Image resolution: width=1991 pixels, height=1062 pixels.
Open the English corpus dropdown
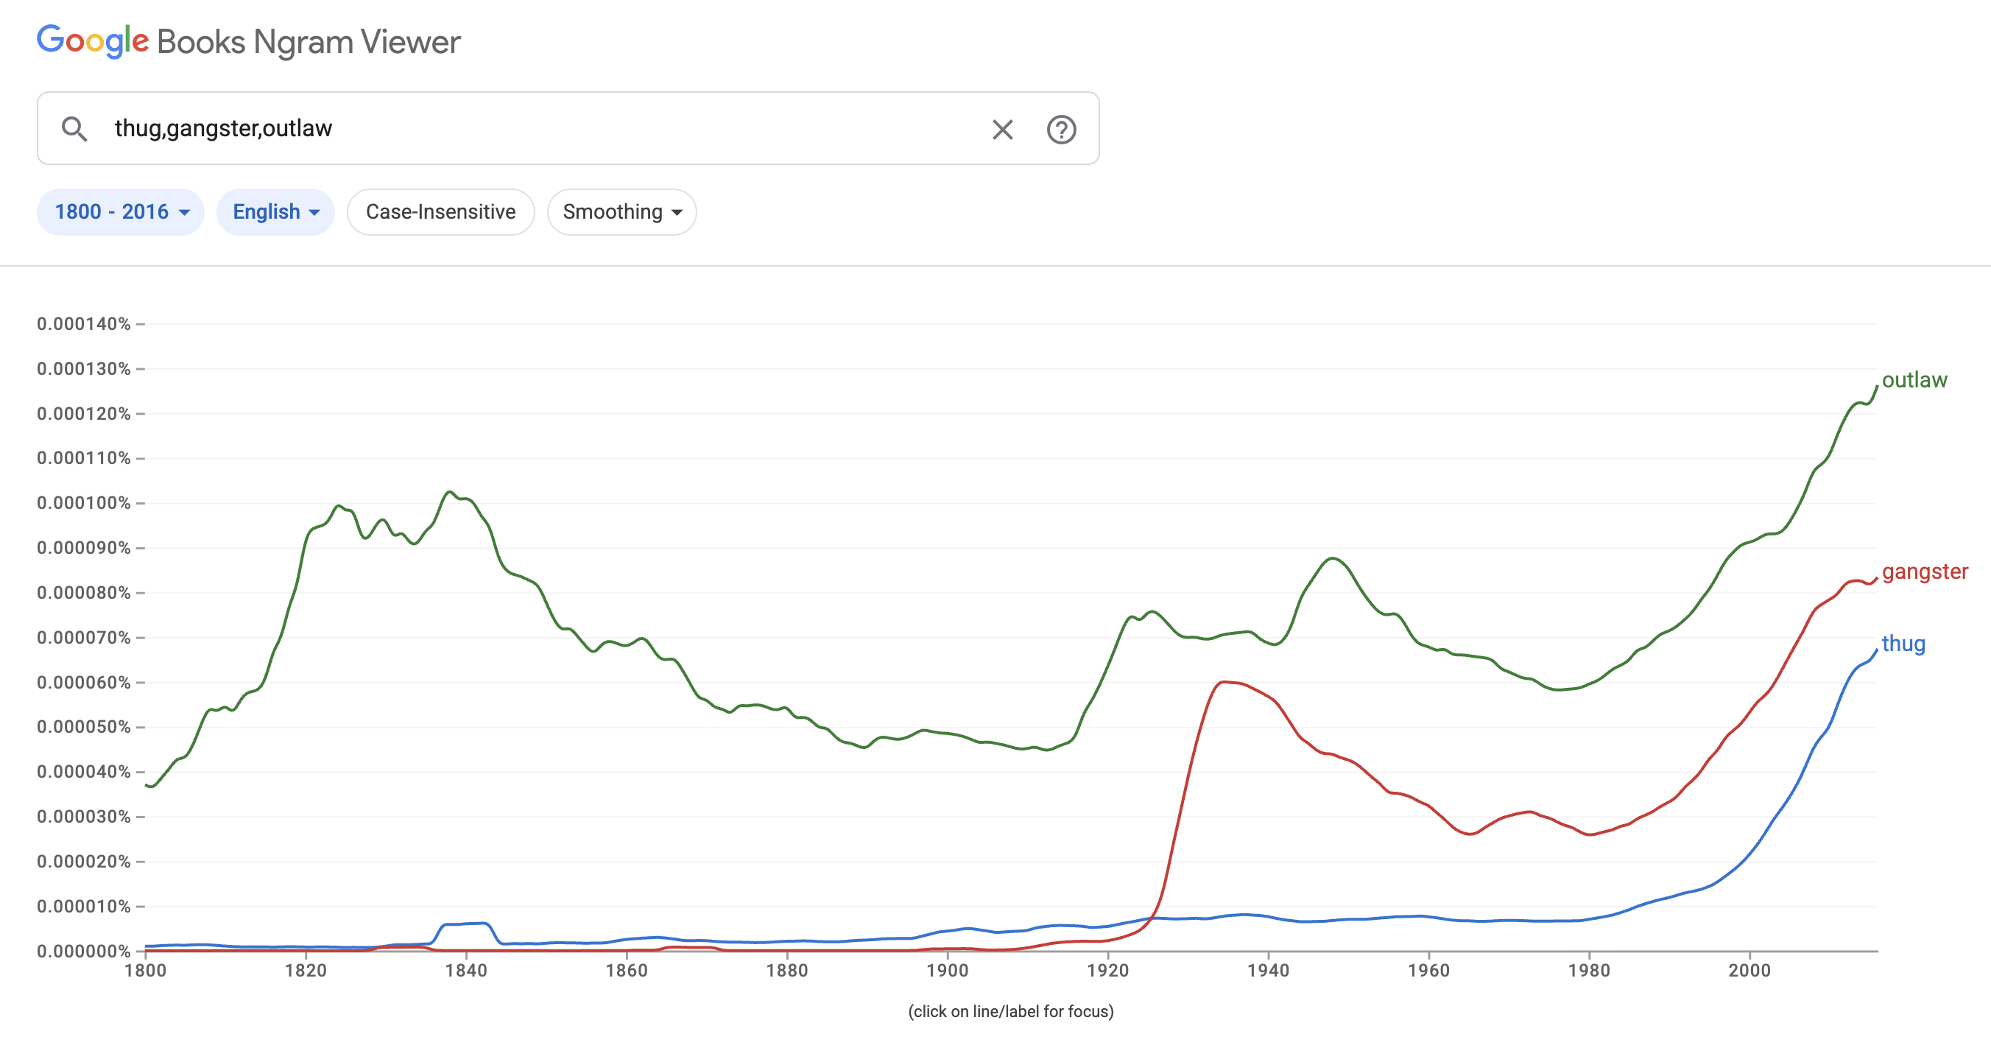[x=275, y=211]
